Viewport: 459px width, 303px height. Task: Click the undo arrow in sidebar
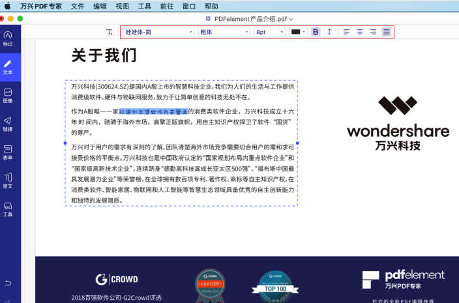[x=8, y=283]
